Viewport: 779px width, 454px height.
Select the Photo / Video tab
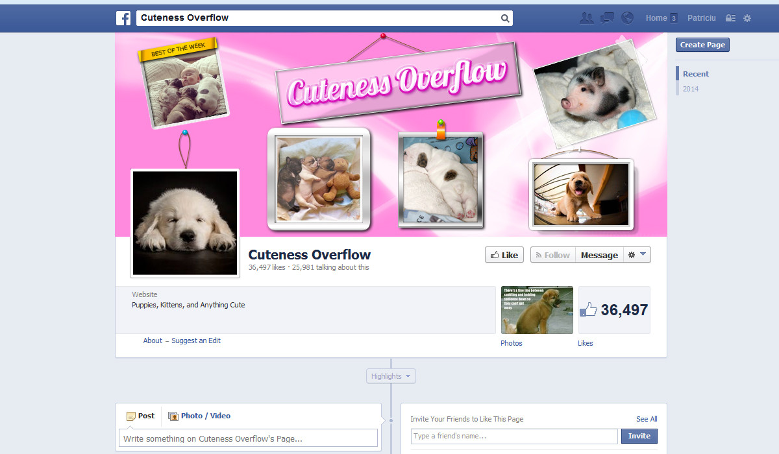coord(199,416)
